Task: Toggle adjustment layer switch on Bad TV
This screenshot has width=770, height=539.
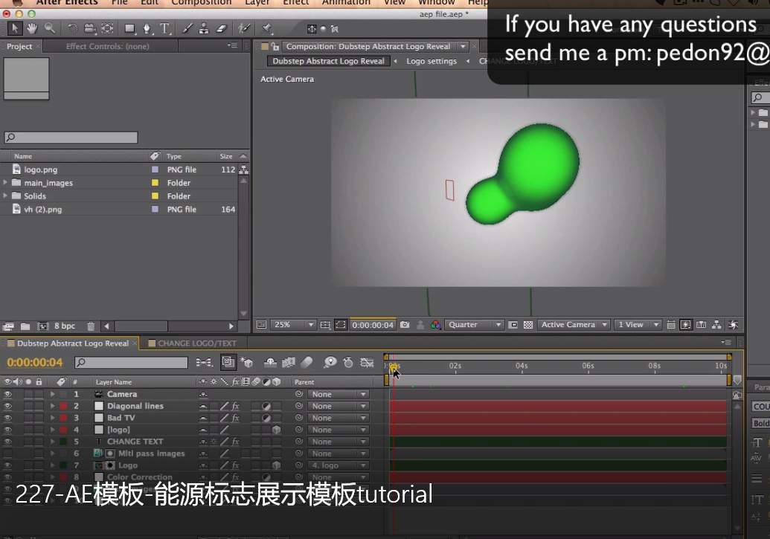Action: click(266, 418)
